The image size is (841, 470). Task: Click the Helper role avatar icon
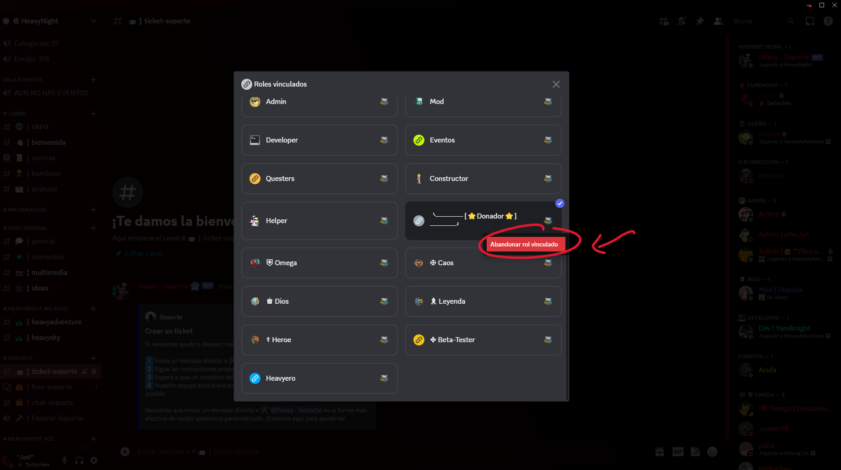(x=255, y=221)
